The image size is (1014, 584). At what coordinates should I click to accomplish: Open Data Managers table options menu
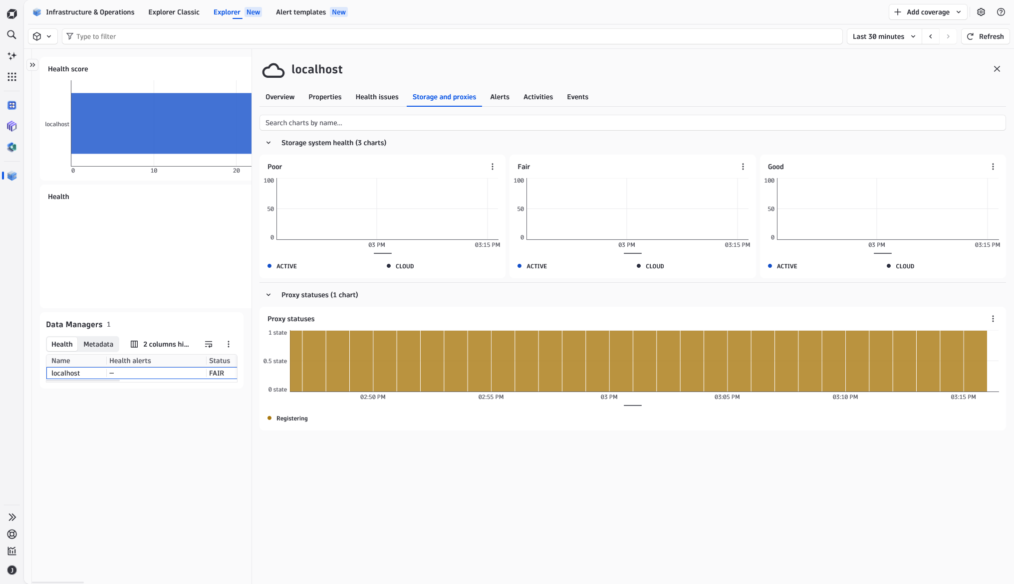pos(229,344)
